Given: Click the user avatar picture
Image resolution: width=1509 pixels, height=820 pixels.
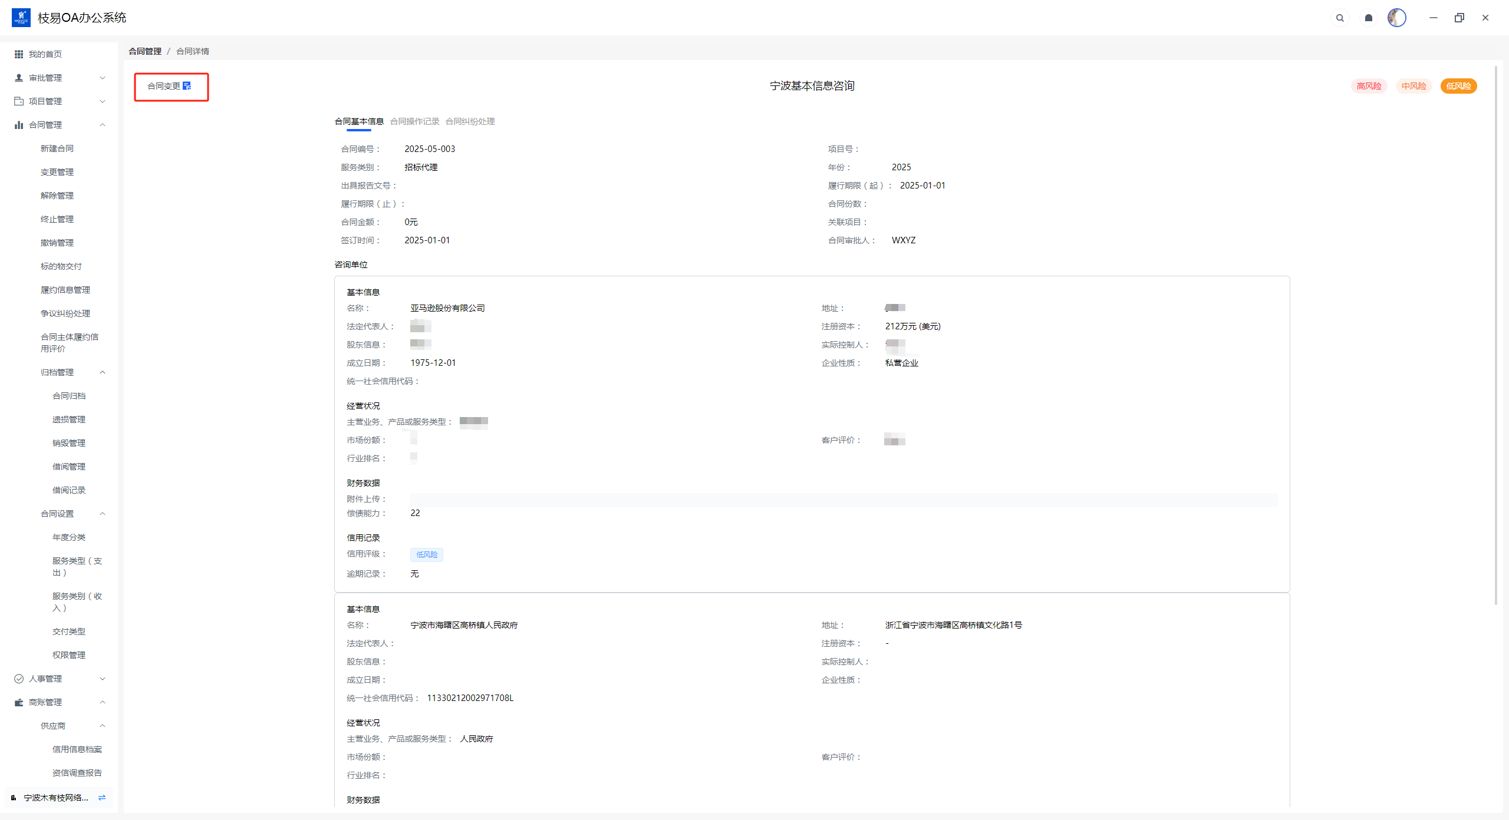Looking at the screenshot, I should click(x=1396, y=18).
